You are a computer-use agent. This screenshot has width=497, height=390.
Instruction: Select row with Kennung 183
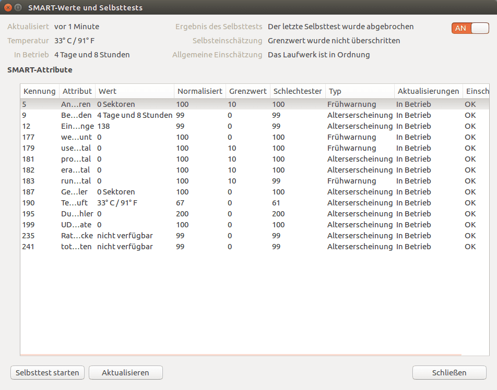255,181
